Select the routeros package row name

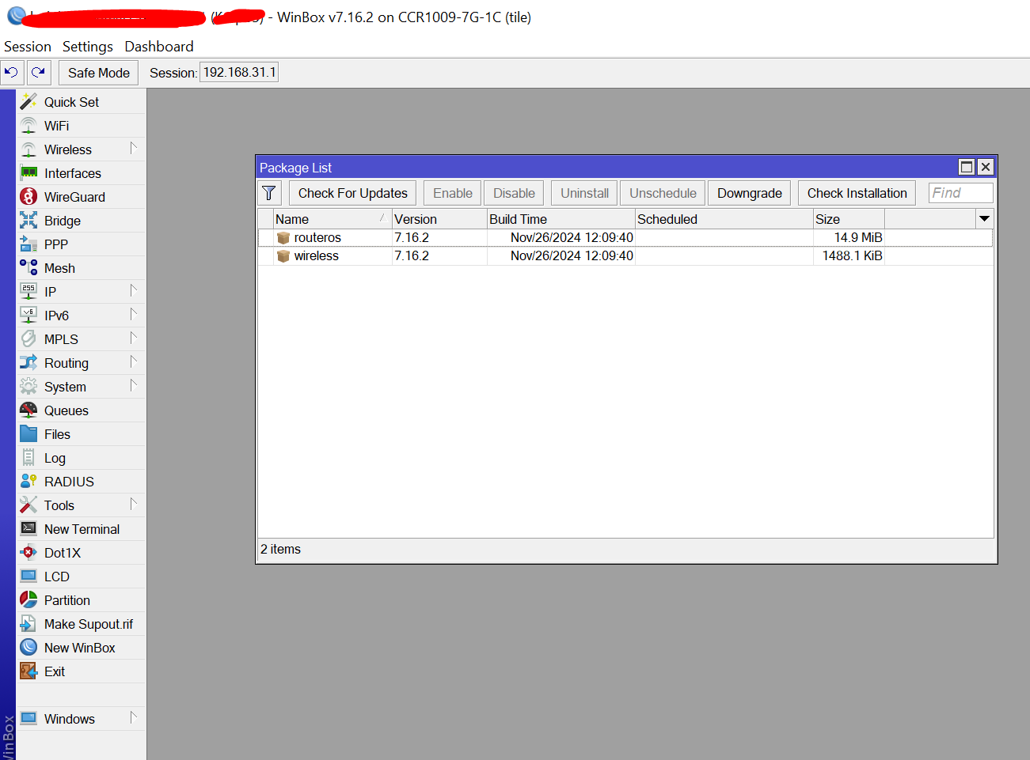pyautogui.click(x=317, y=237)
